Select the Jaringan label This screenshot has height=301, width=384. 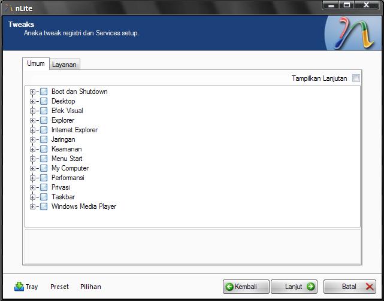click(x=63, y=139)
